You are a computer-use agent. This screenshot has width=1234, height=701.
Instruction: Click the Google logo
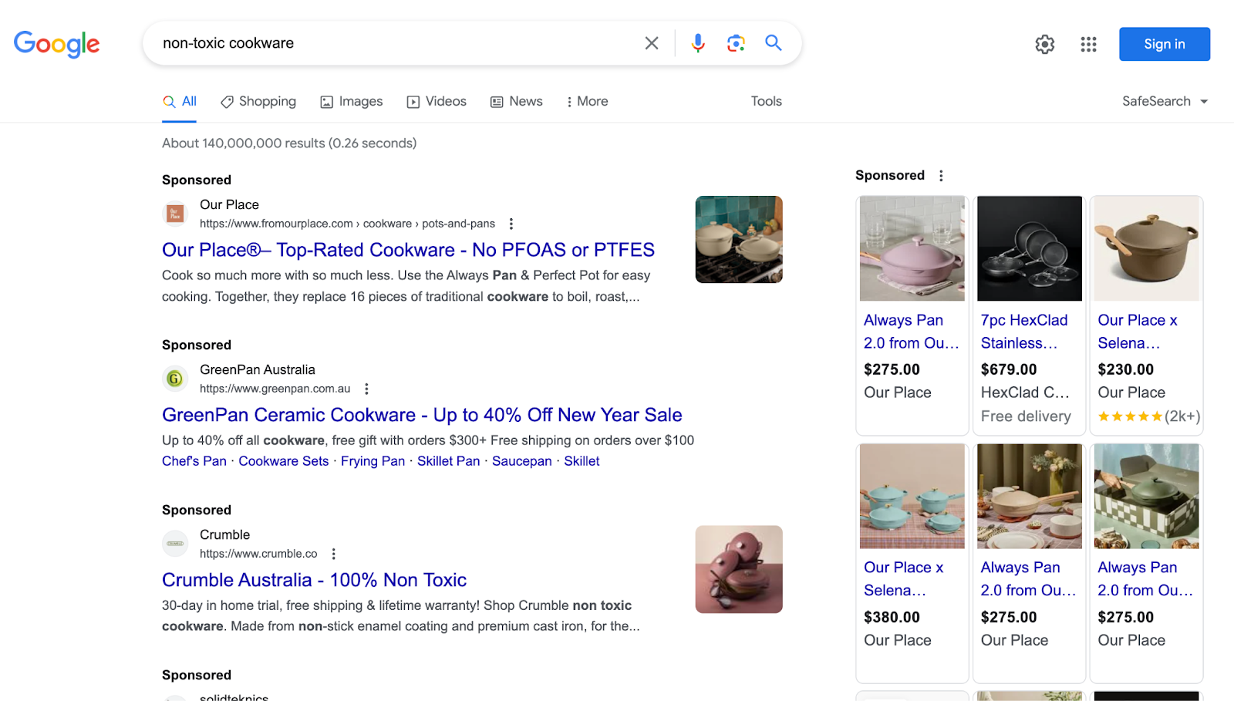(x=56, y=44)
